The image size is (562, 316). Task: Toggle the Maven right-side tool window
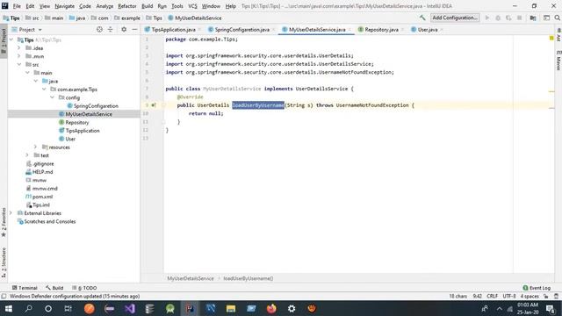click(x=558, y=61)
